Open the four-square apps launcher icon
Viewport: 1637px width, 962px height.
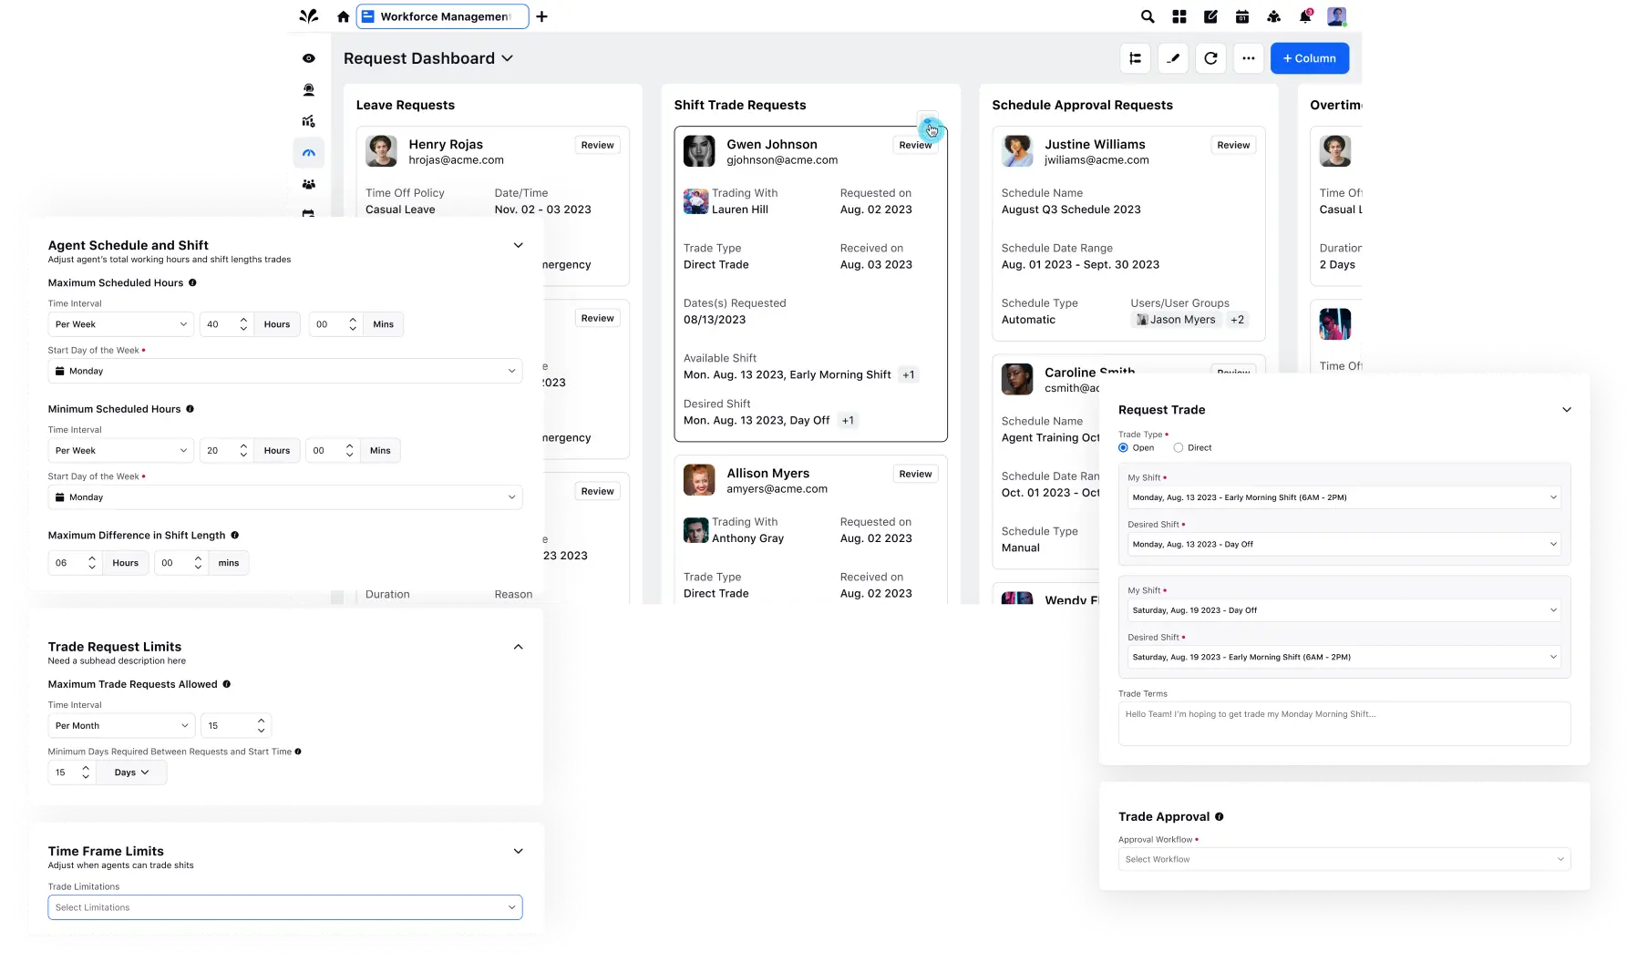point(1179,16)
